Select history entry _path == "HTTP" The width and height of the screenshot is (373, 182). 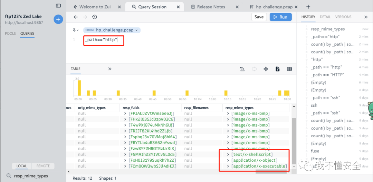(x=327, y=75)
